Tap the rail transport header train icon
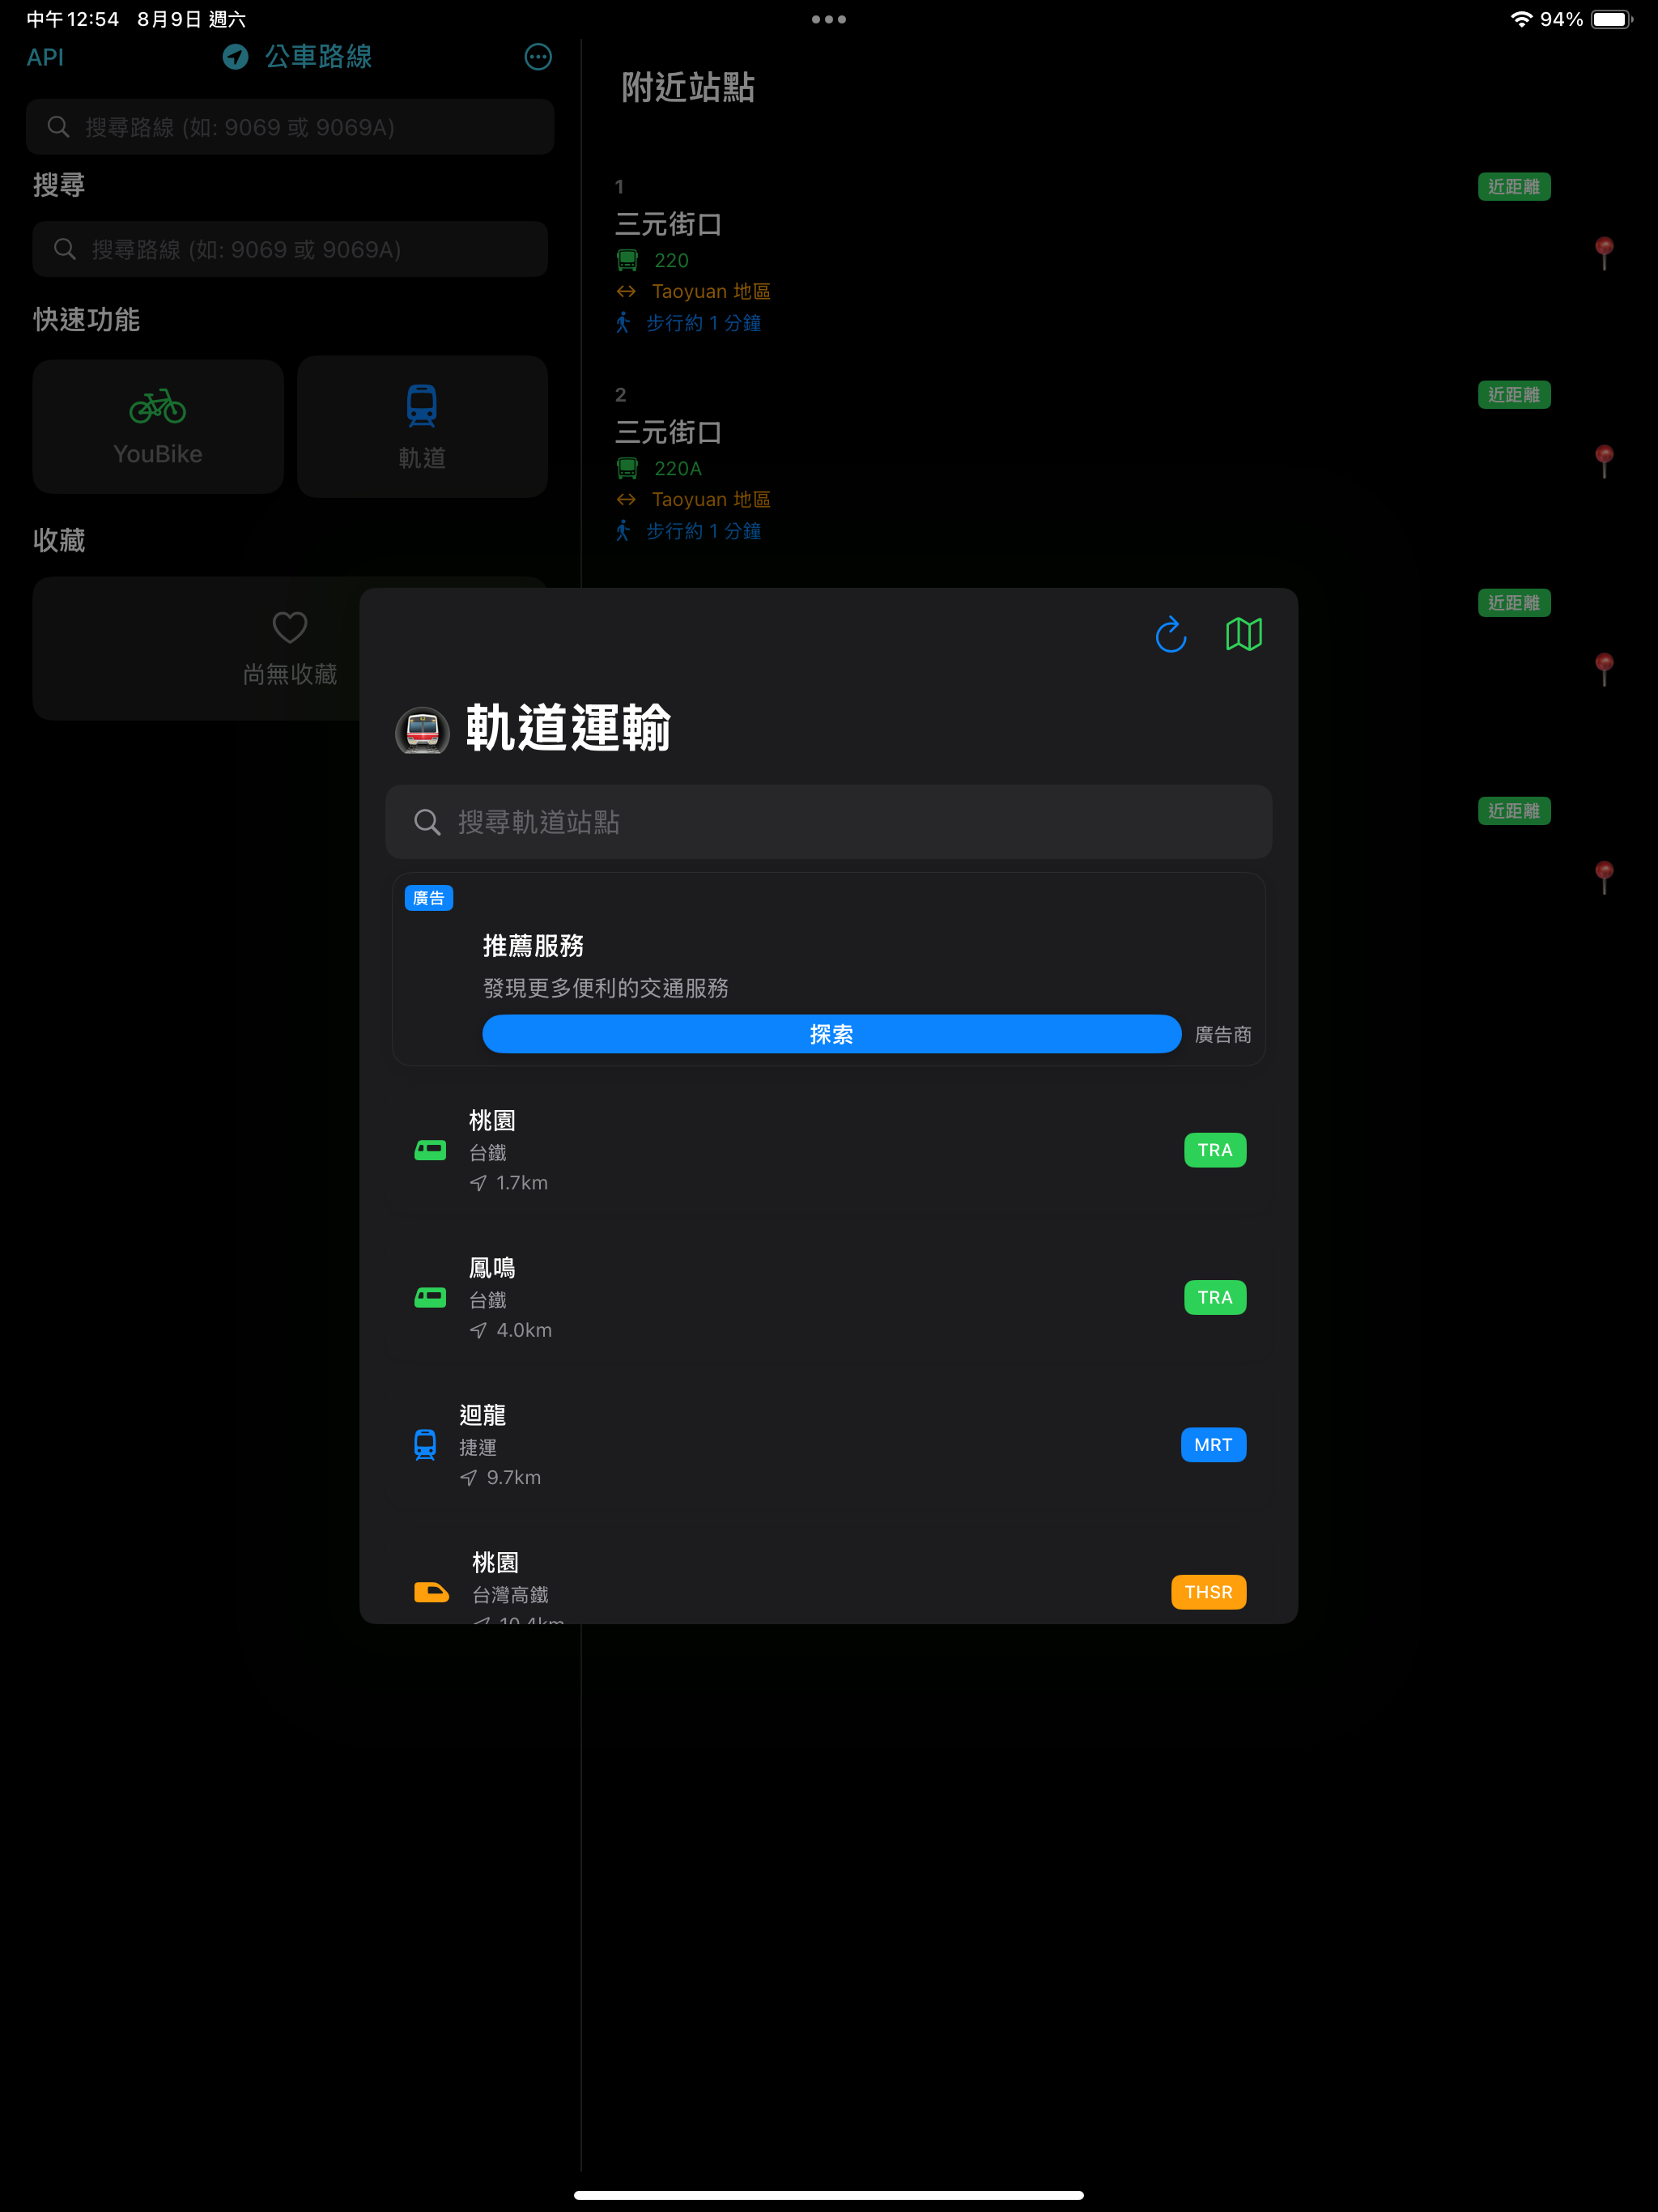Screen dimensions: 1658x2212 pyautogui.click(x=422, y=730)
